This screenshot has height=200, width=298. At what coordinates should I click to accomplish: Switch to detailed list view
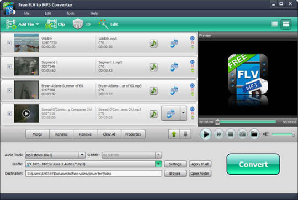pyautogui.click(x=286, y=24)
